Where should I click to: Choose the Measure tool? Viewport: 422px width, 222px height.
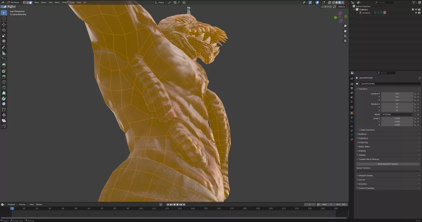coord(4,53)
